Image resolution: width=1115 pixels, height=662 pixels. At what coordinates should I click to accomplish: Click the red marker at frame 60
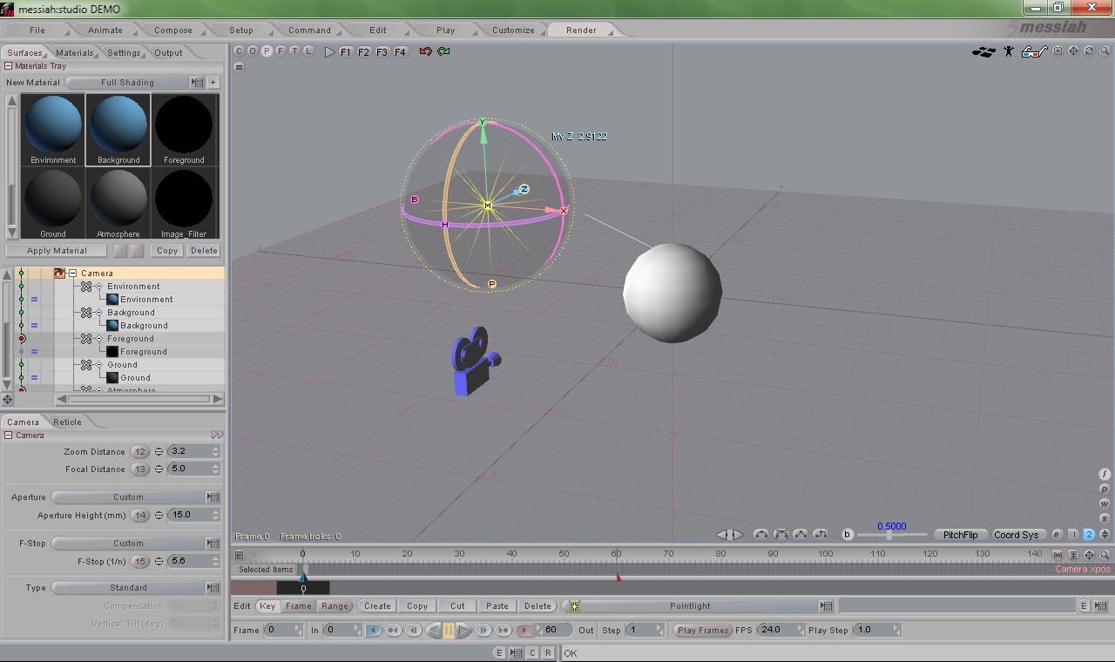click(618, 577)
